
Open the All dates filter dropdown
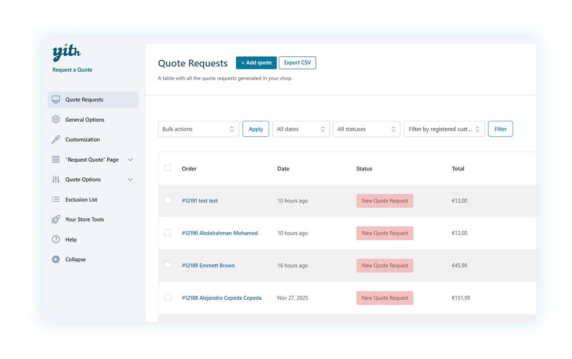click(x=301, y=129)
